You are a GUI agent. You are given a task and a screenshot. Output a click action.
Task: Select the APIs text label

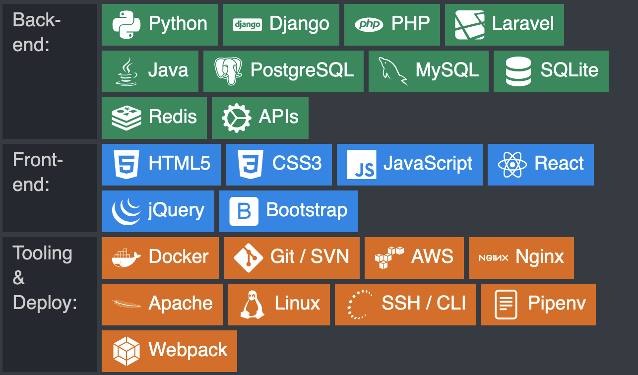pos(279,117)
